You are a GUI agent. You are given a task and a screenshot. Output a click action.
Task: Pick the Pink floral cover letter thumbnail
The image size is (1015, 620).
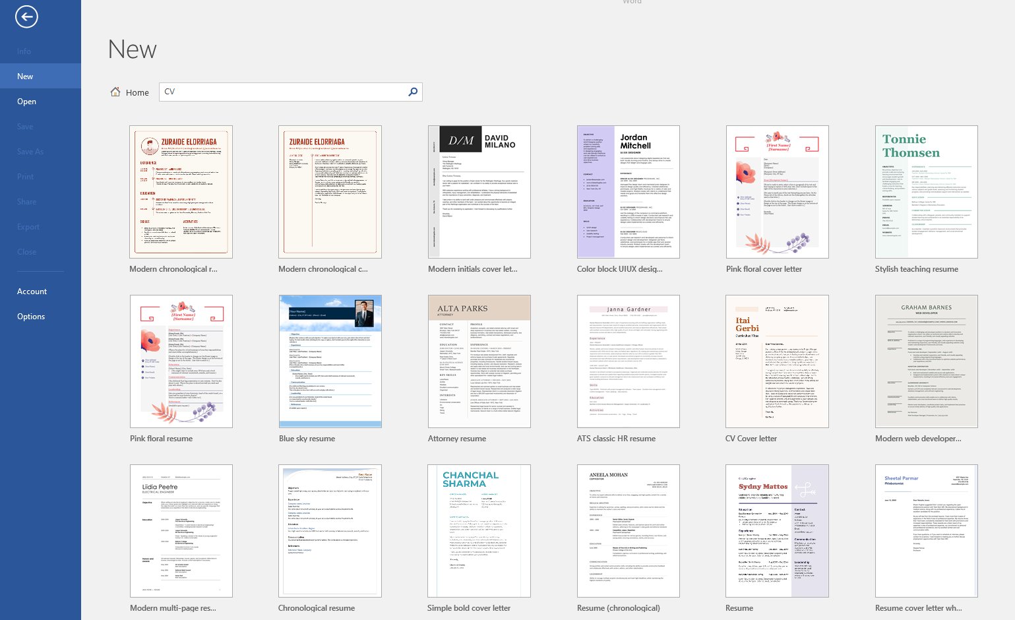click(x=777, y=192)
